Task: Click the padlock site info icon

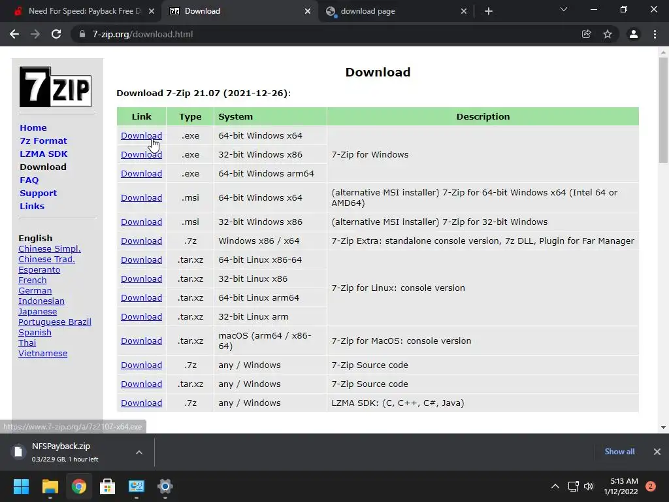Action: click(x=82, y=34)
